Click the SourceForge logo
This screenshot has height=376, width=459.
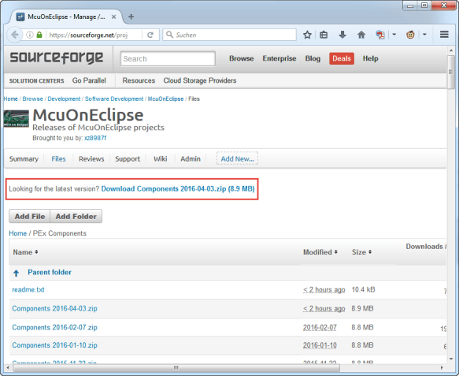coord(57,58)
